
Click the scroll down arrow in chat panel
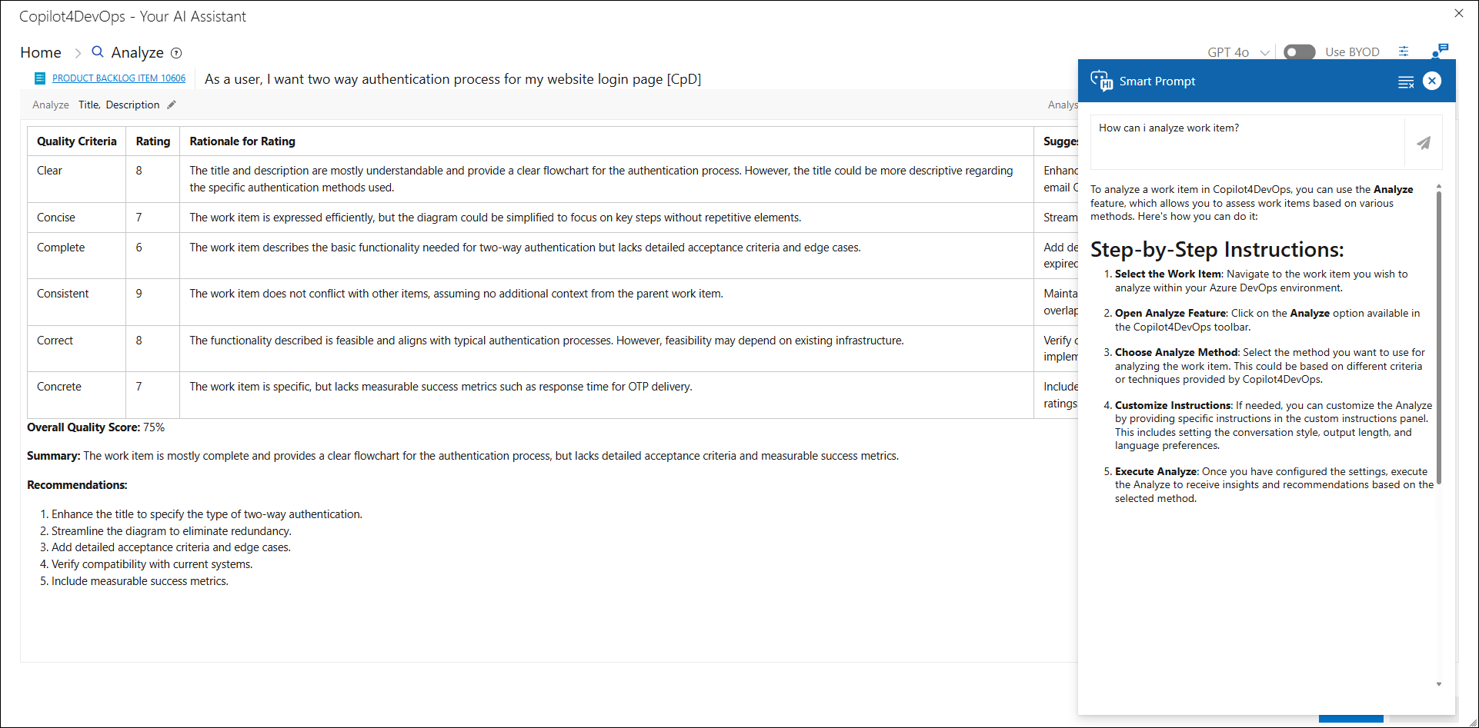(x=1438, y=683)
